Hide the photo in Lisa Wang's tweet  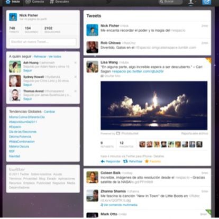[111, 76]
